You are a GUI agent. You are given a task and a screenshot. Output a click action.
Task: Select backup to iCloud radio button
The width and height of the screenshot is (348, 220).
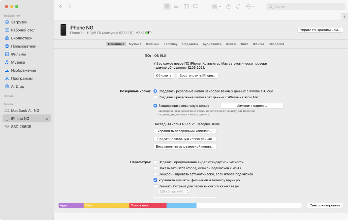[x=155, y=91]
